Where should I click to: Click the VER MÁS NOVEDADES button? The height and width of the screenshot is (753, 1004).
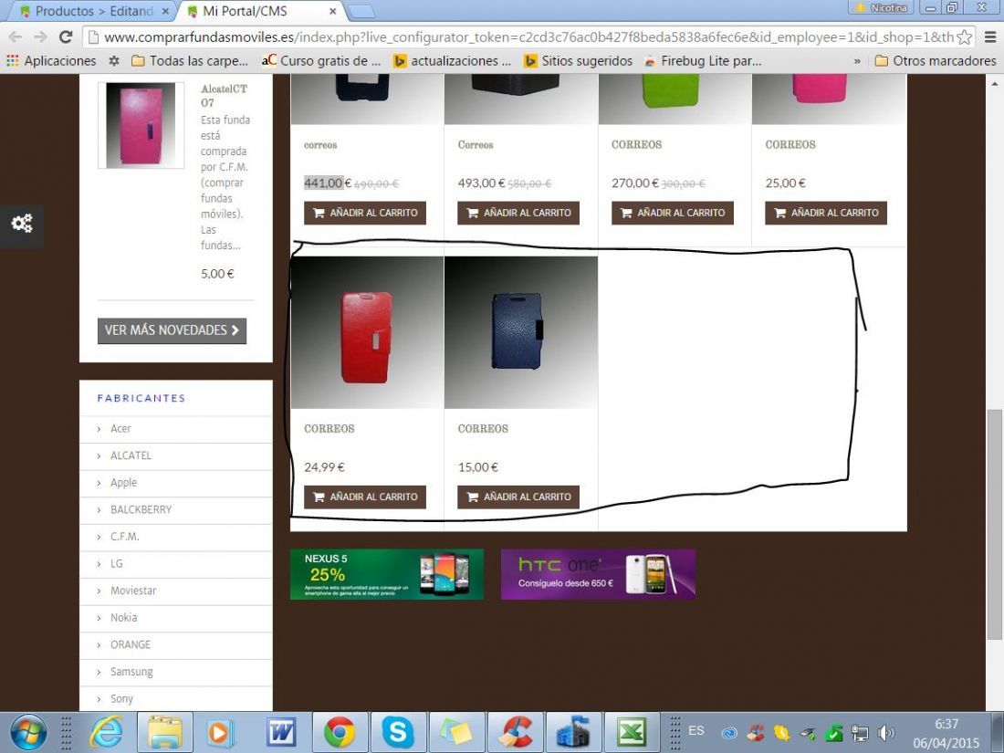click(x=172, y=330)
